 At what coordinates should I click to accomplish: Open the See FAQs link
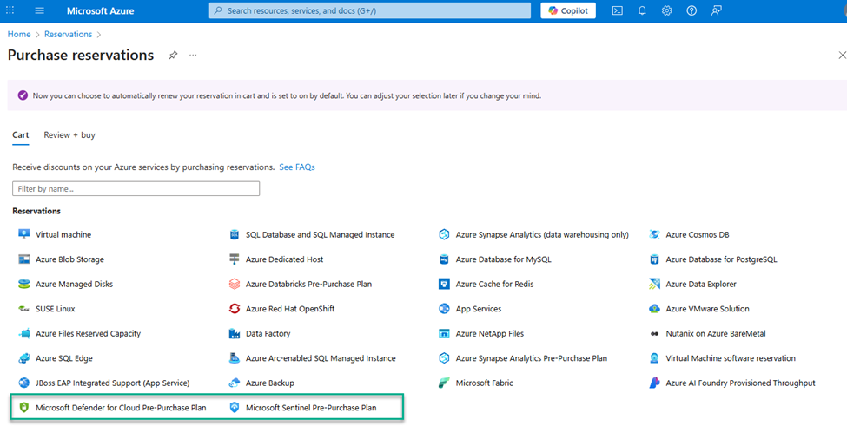(297, 167)
